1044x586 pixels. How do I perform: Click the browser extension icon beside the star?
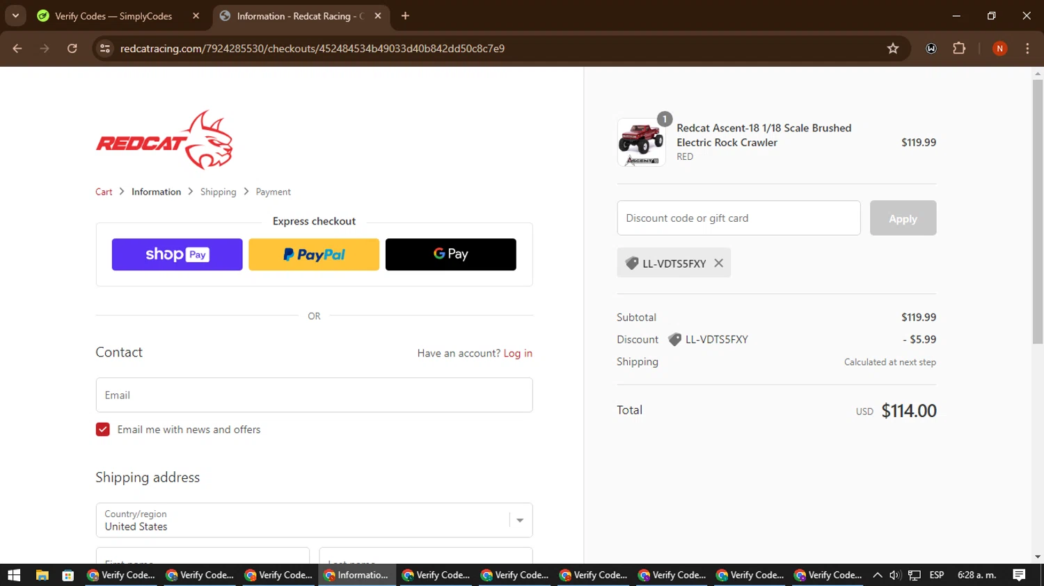coord(931,49)
